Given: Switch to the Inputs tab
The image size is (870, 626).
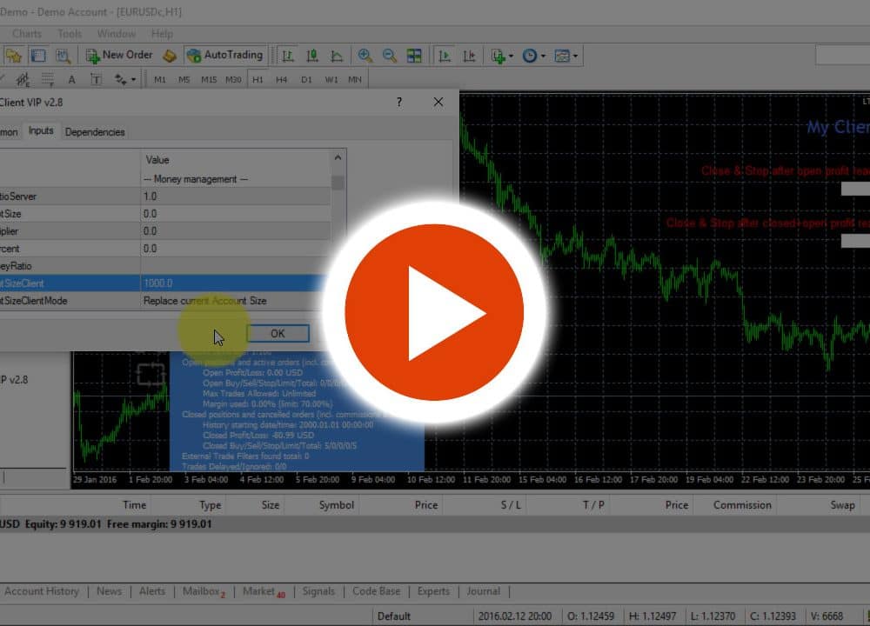Looking at the screenshot, I should (x=41, y=131).
